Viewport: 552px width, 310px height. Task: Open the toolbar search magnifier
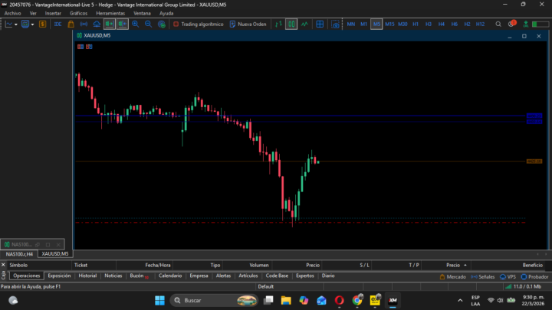coord(498,24)
